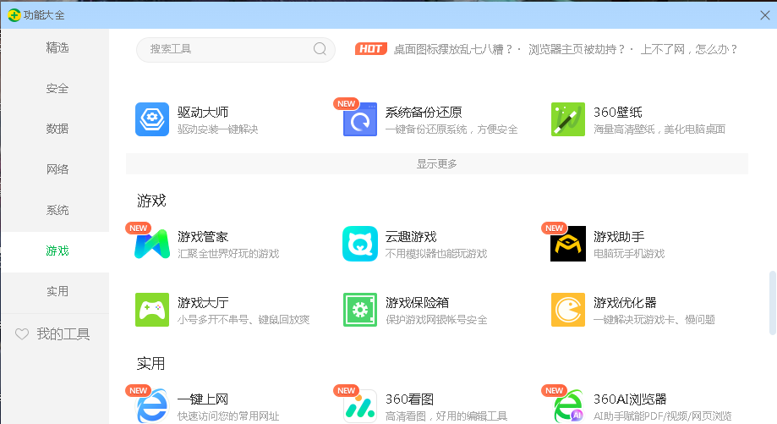Screen dimensions: 777x424
Task: Switch to the 精选 category
Action: [57, 47]
